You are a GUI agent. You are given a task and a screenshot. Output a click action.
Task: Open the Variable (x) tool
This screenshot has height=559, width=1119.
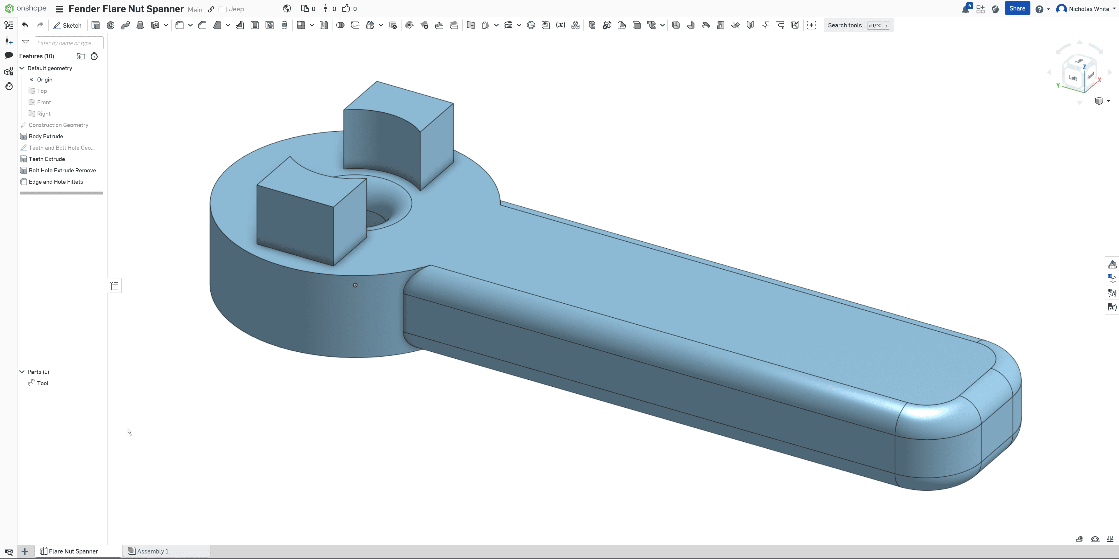[x=560, y=25]
